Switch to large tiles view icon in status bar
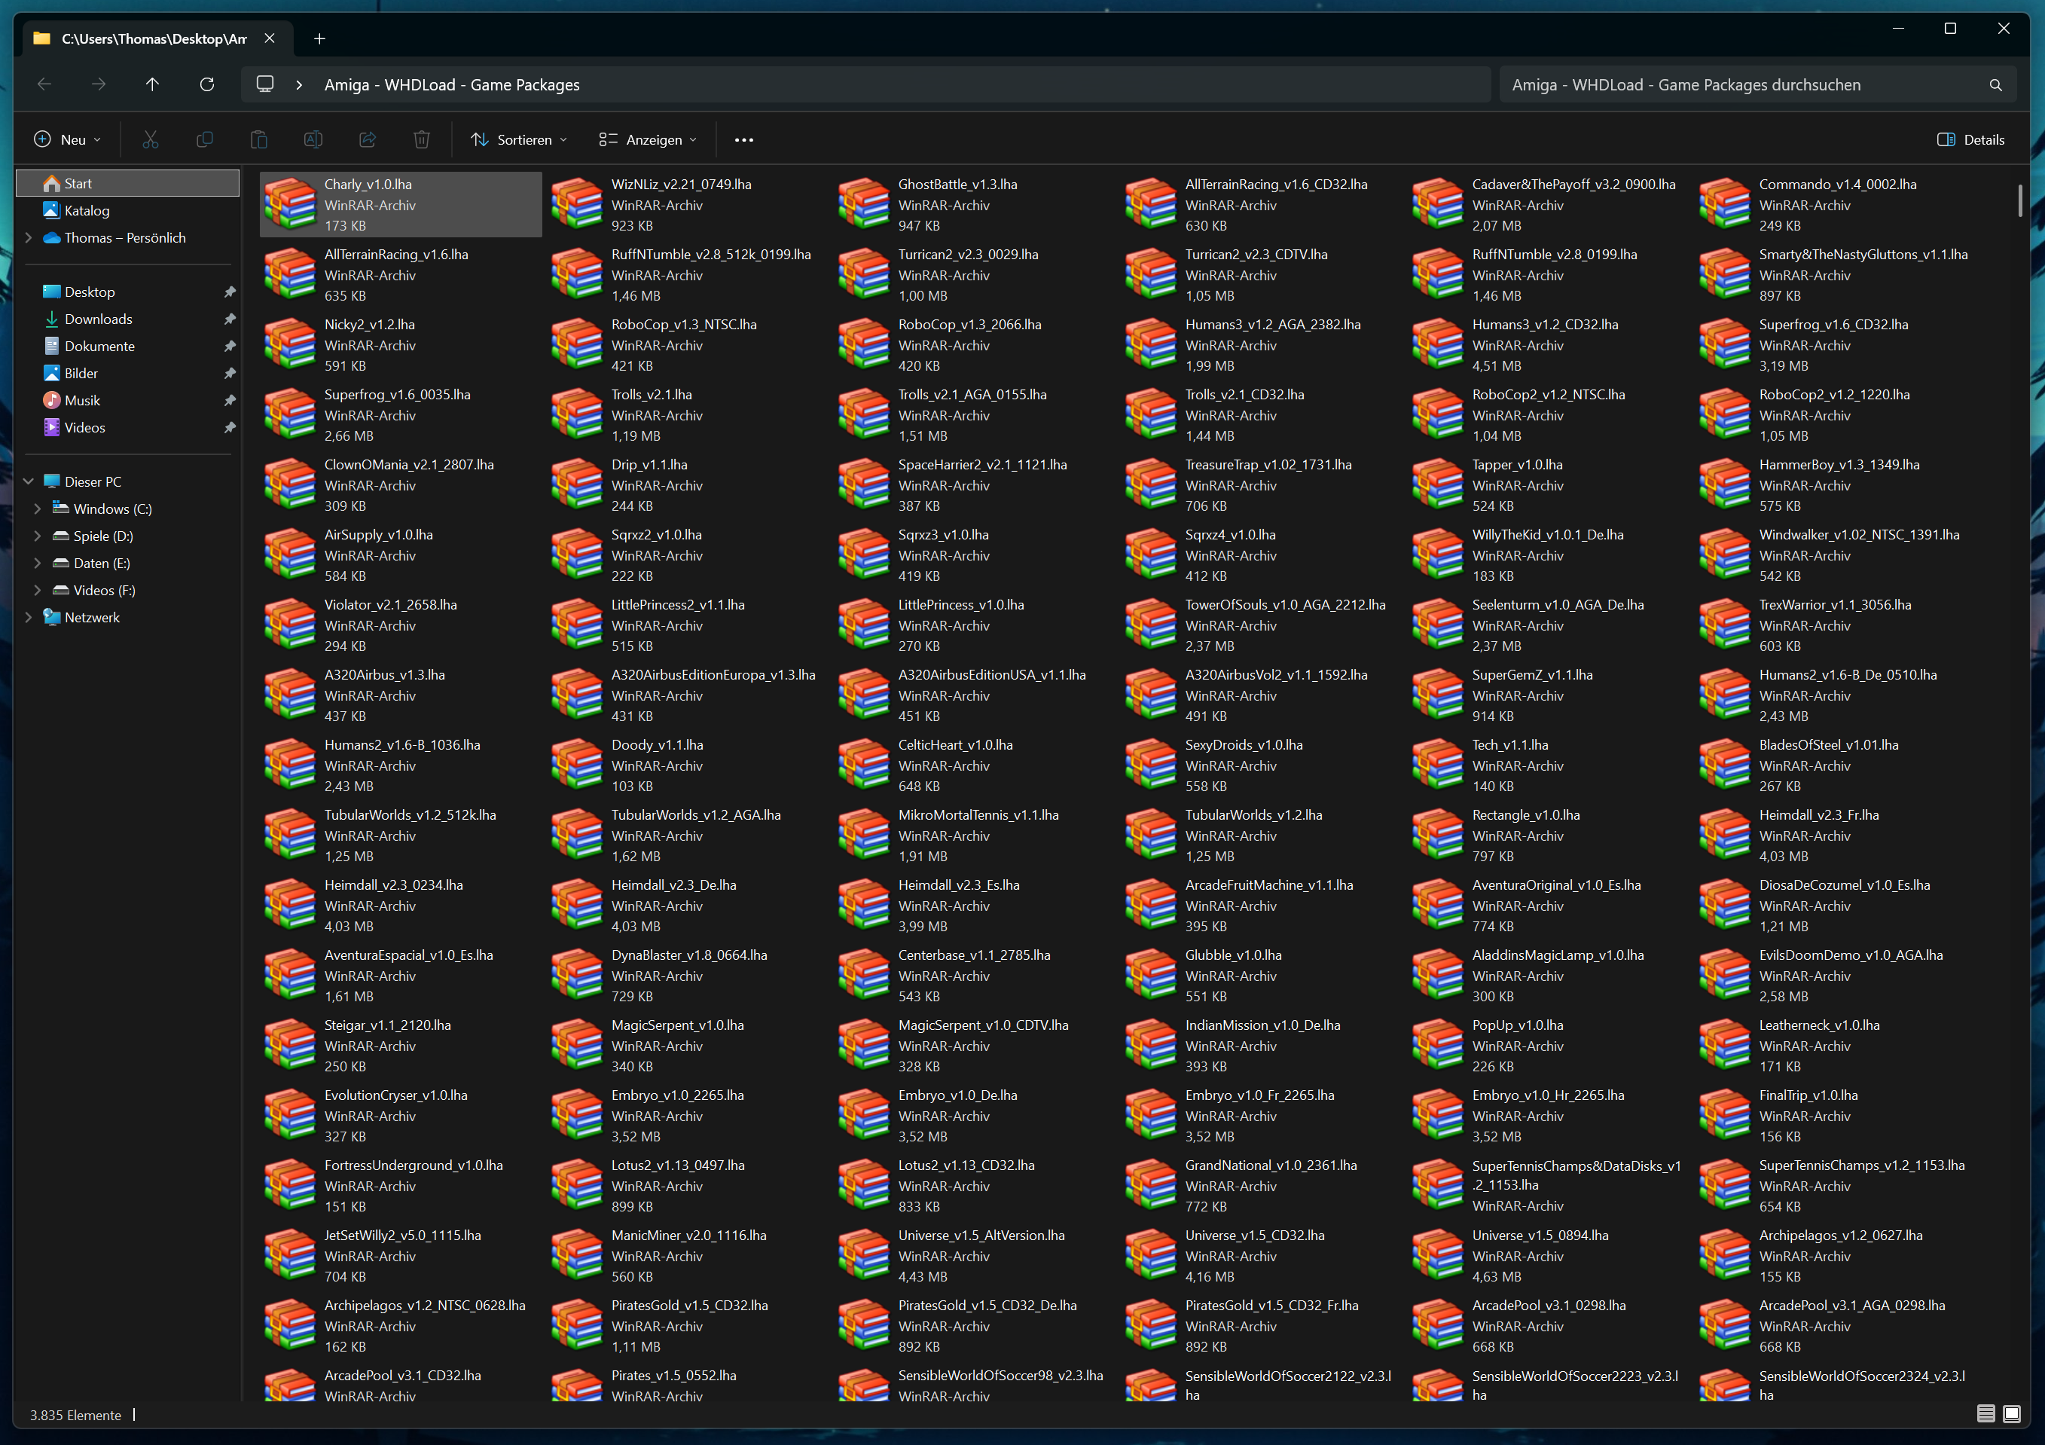This screenshot has width=2045, height=1445. [x=2011, y=1414]
